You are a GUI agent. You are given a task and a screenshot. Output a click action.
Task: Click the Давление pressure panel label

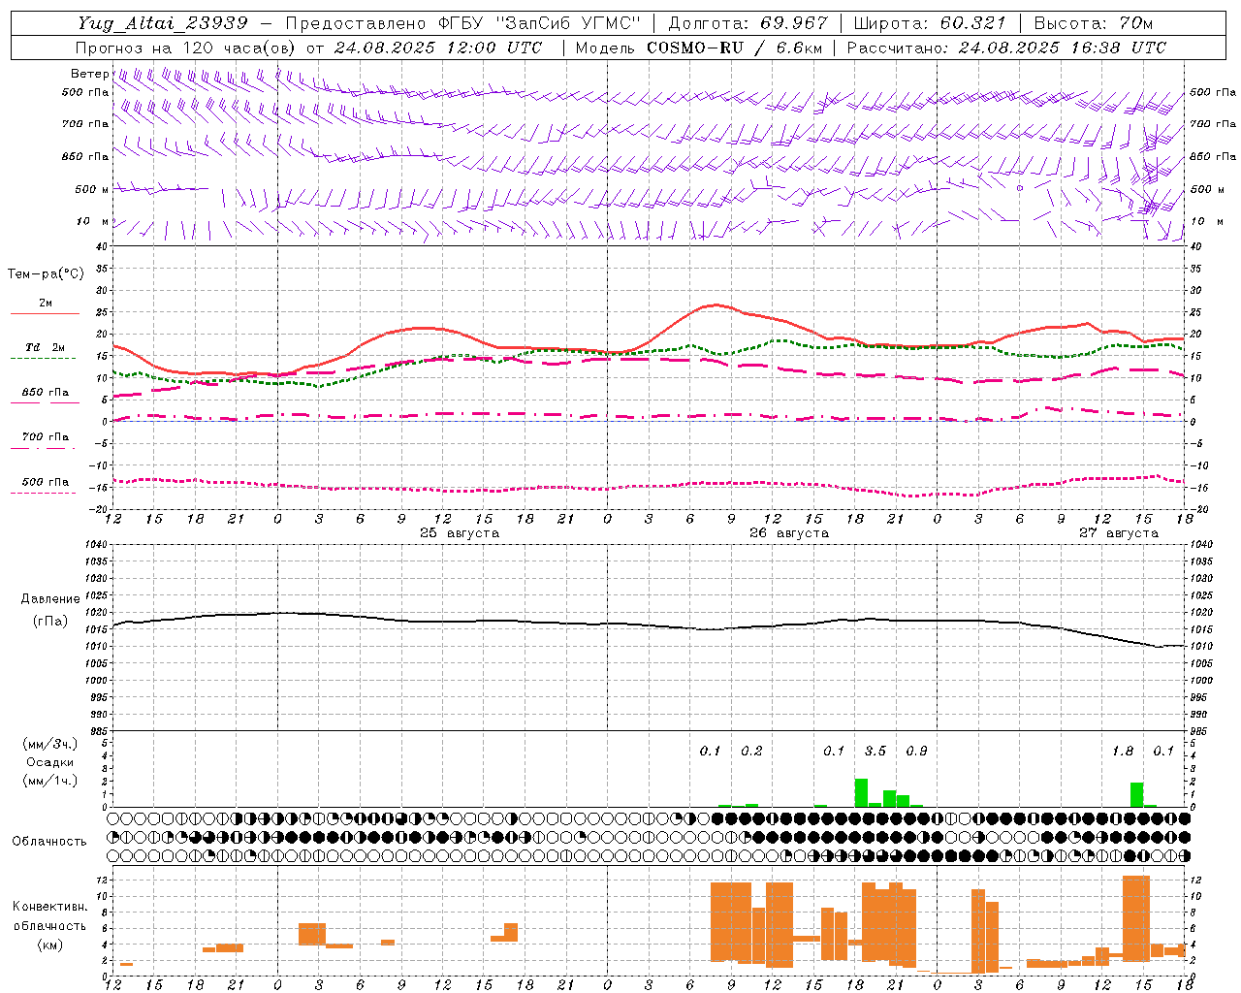(x=50, y=599)
